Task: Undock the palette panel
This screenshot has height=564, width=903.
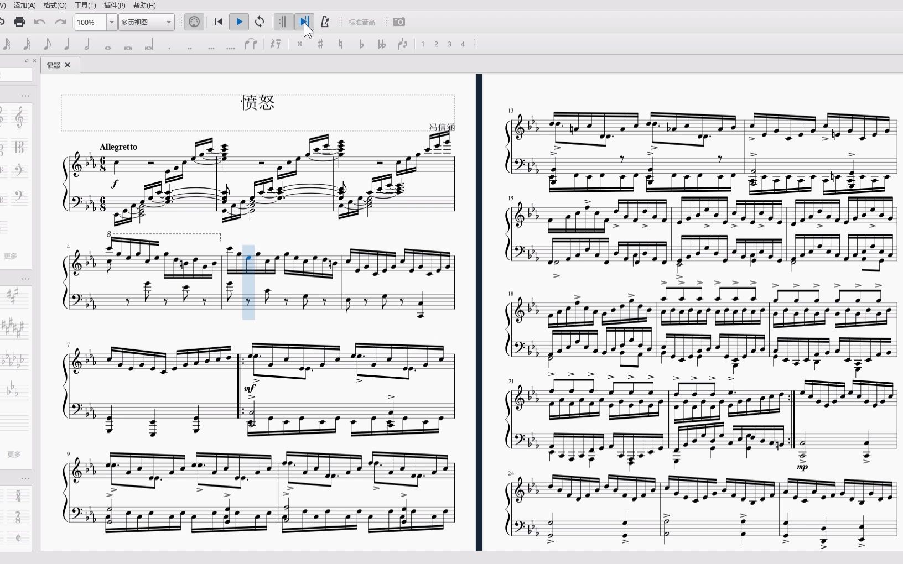Action: pyautogui.click(x=27, y=61)
